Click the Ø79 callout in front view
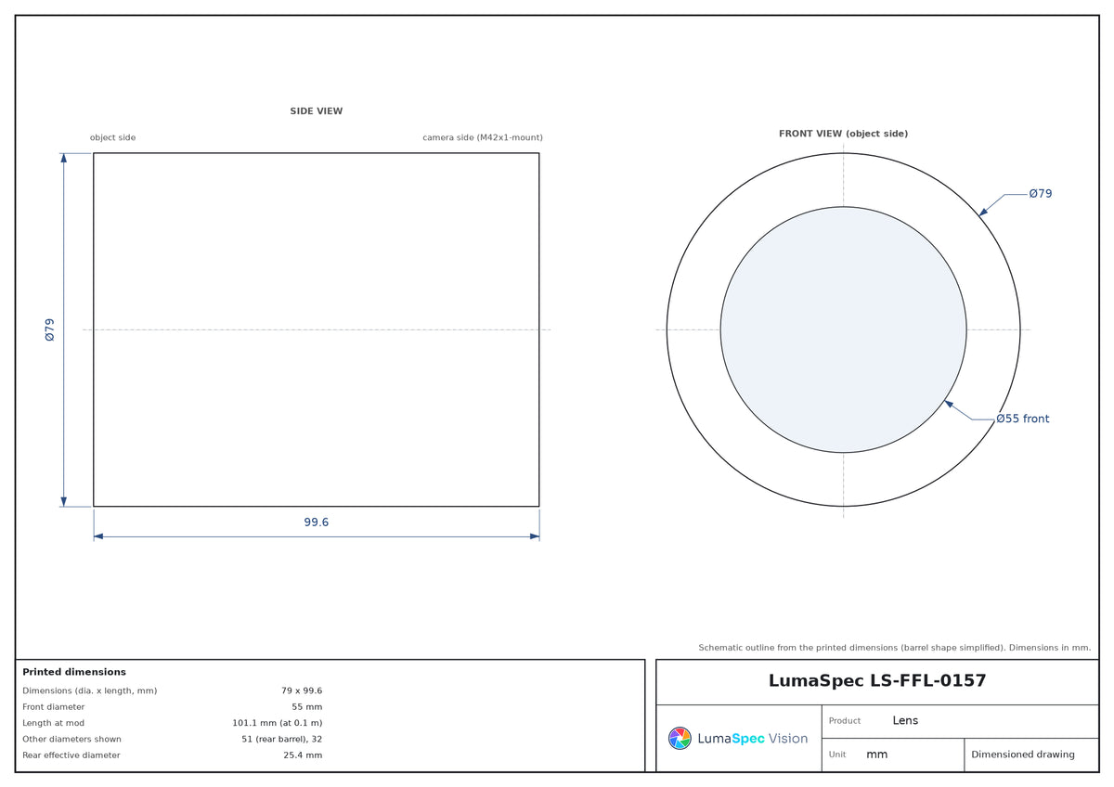1114x787 pixels. (1041, 194)
